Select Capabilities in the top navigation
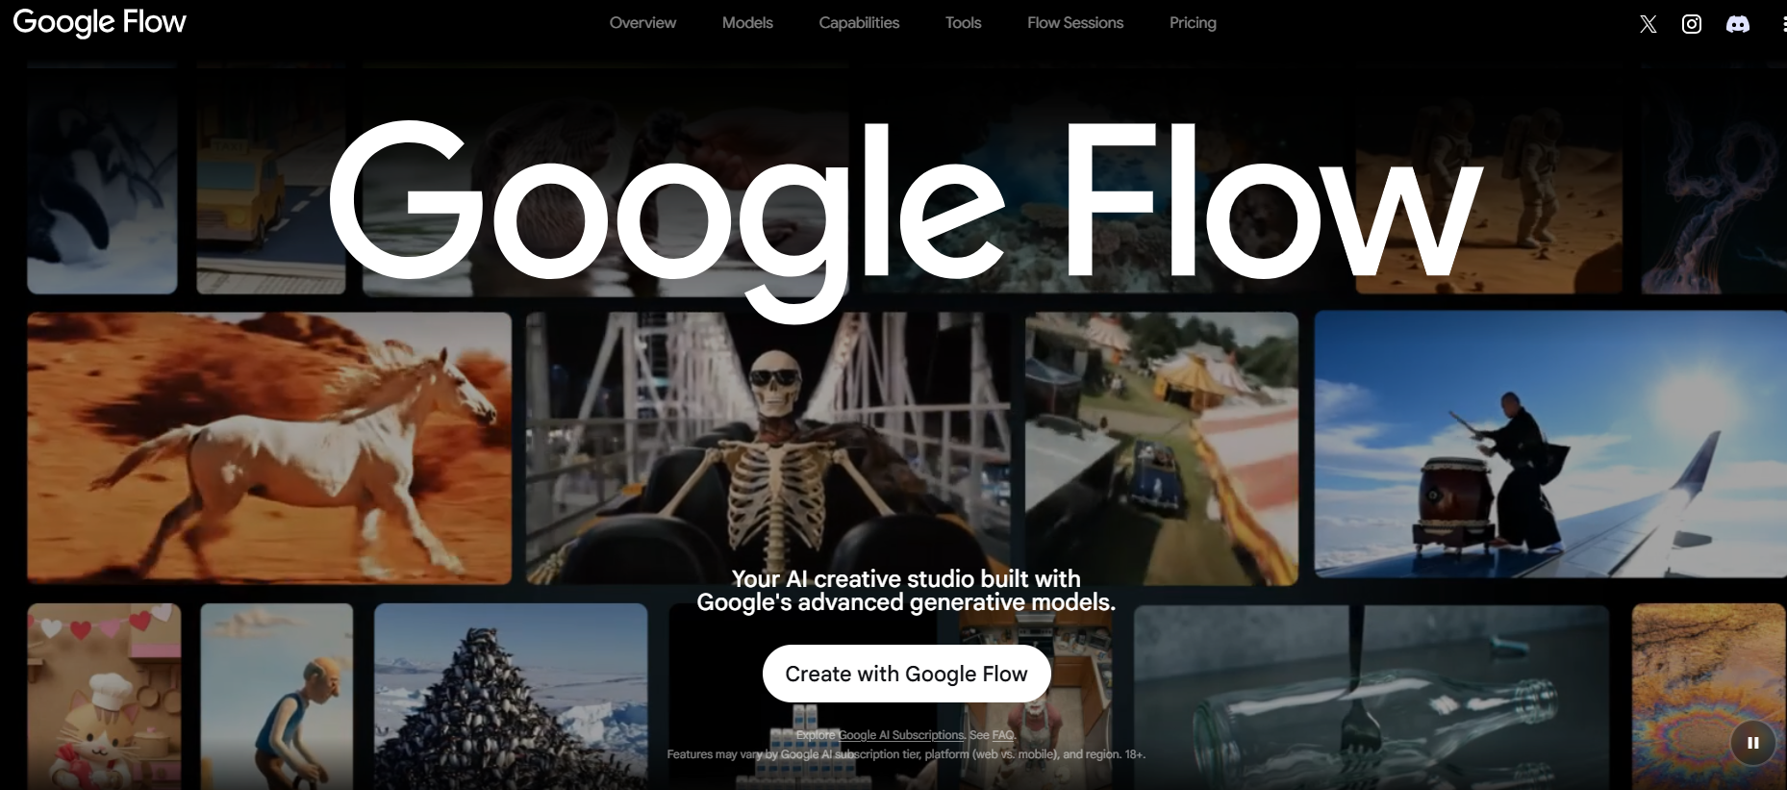Viewport: 1787px width, 790px height. point(859,22)
